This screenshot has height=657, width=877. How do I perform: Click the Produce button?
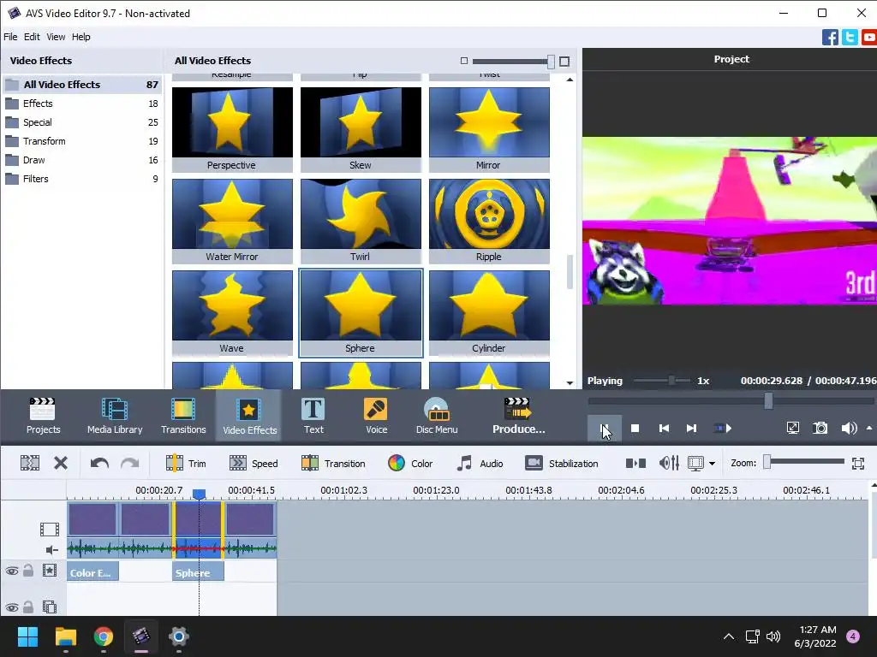pos(518,415)
